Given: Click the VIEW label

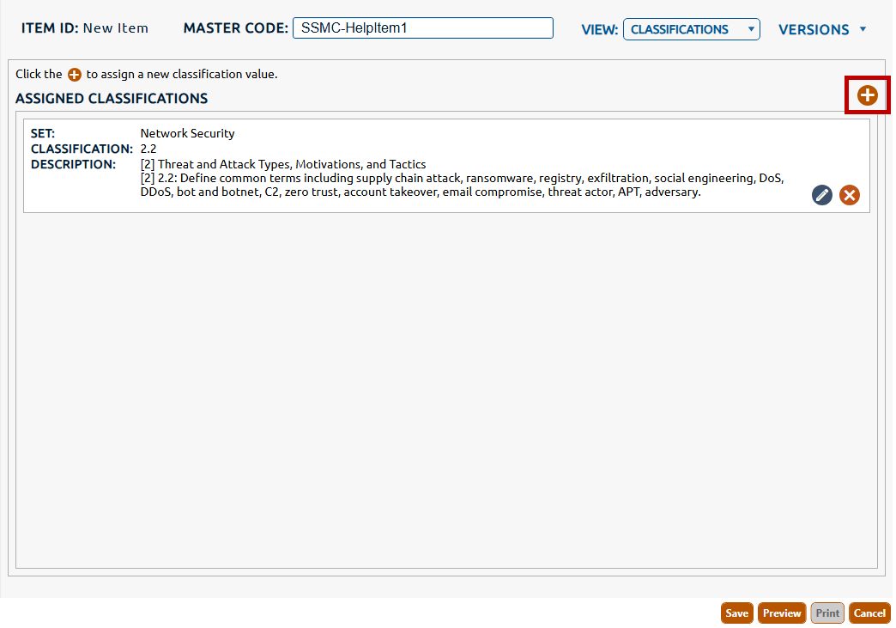Looking at the screenshot, I should (599, 29).
